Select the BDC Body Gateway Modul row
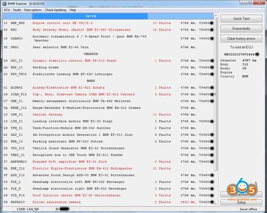 tap(108, 29)
